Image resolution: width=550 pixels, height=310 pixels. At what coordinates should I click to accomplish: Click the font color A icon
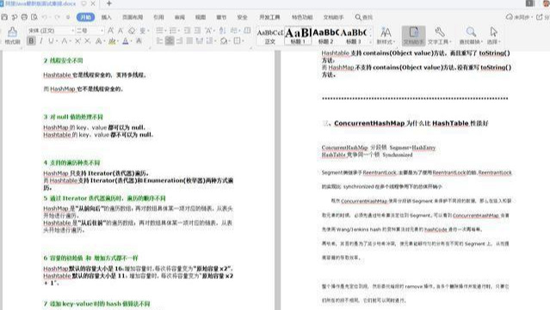click(x=126, y=41)
